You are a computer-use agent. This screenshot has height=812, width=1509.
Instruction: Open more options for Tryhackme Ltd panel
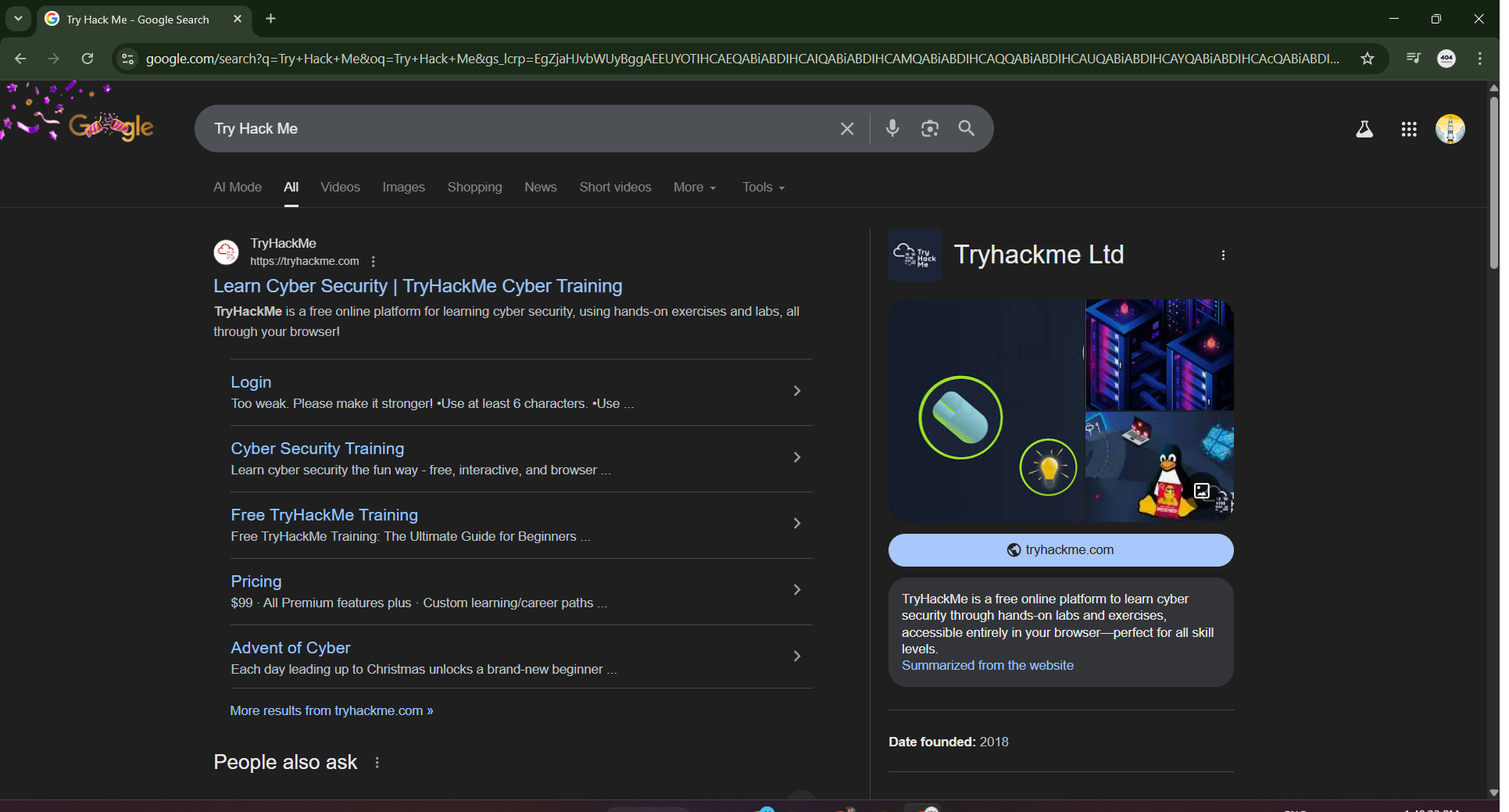coord(1223,256)
